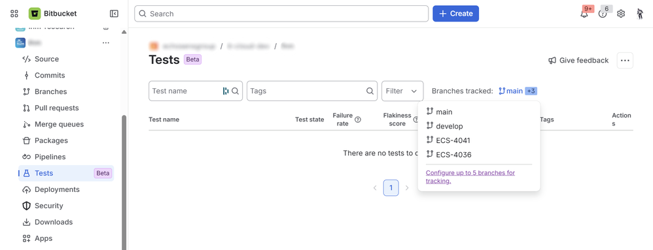Collapse the sidebar panel
The width and height of the screenshot is (653, 250).
[x=114, y=14]
